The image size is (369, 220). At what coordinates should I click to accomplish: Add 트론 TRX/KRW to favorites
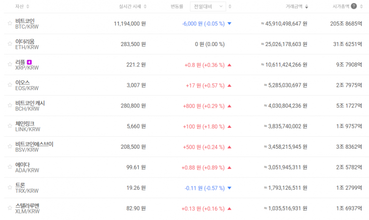point(9,187)
